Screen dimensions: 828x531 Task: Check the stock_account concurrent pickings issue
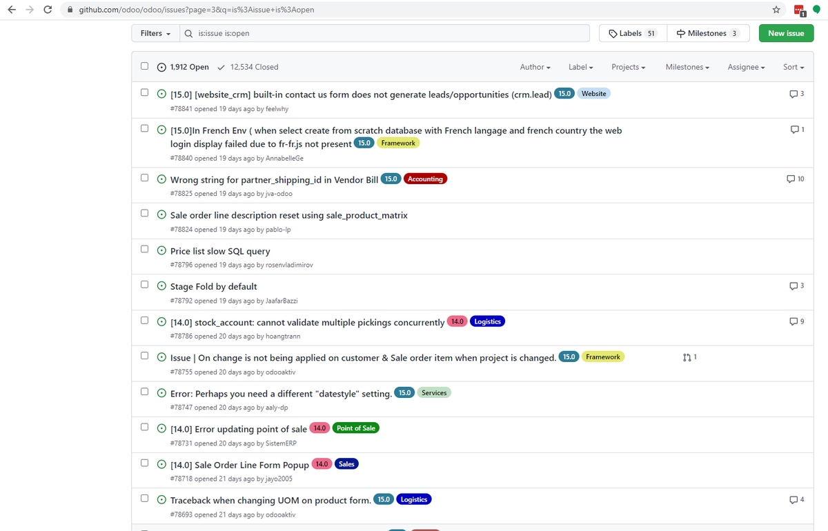click(x=144, y=320)
